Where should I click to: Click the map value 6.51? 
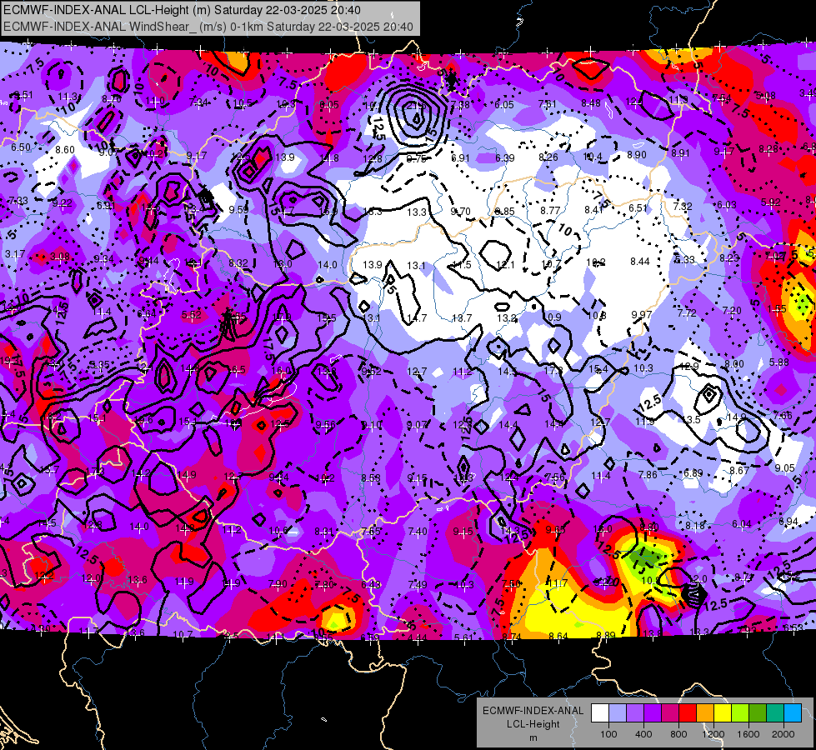pyautogui.click(x=638, y=207)
